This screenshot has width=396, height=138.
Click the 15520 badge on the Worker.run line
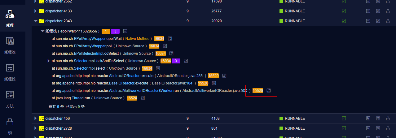(258, 91)
